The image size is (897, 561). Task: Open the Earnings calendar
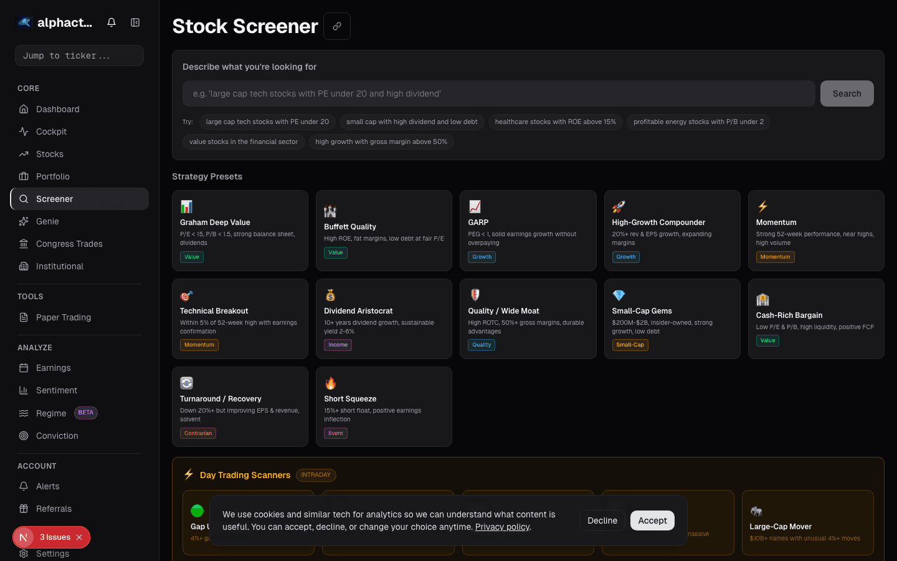pyautogui.click(x=53, y=368)
